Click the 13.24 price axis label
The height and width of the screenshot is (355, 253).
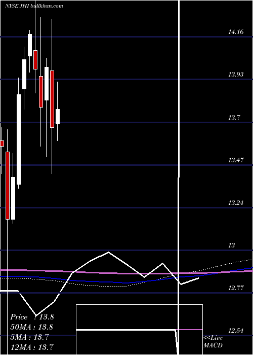tap(236, 203)
